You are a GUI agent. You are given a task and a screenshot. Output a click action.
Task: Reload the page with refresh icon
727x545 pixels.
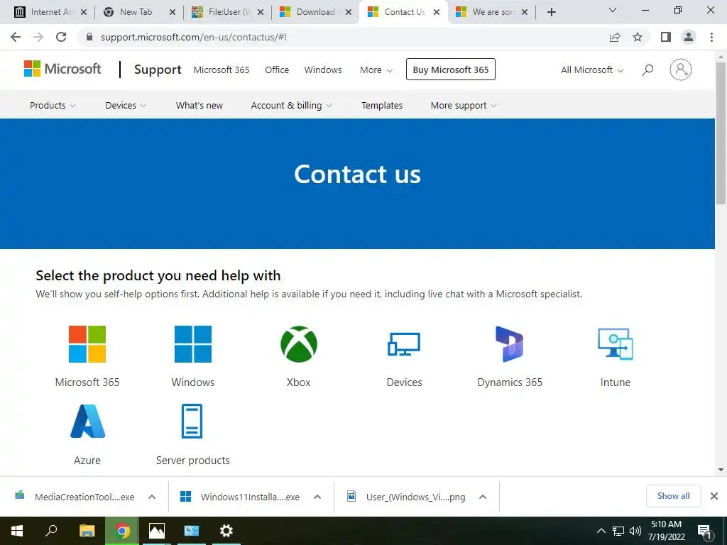(x=61, y=37)
